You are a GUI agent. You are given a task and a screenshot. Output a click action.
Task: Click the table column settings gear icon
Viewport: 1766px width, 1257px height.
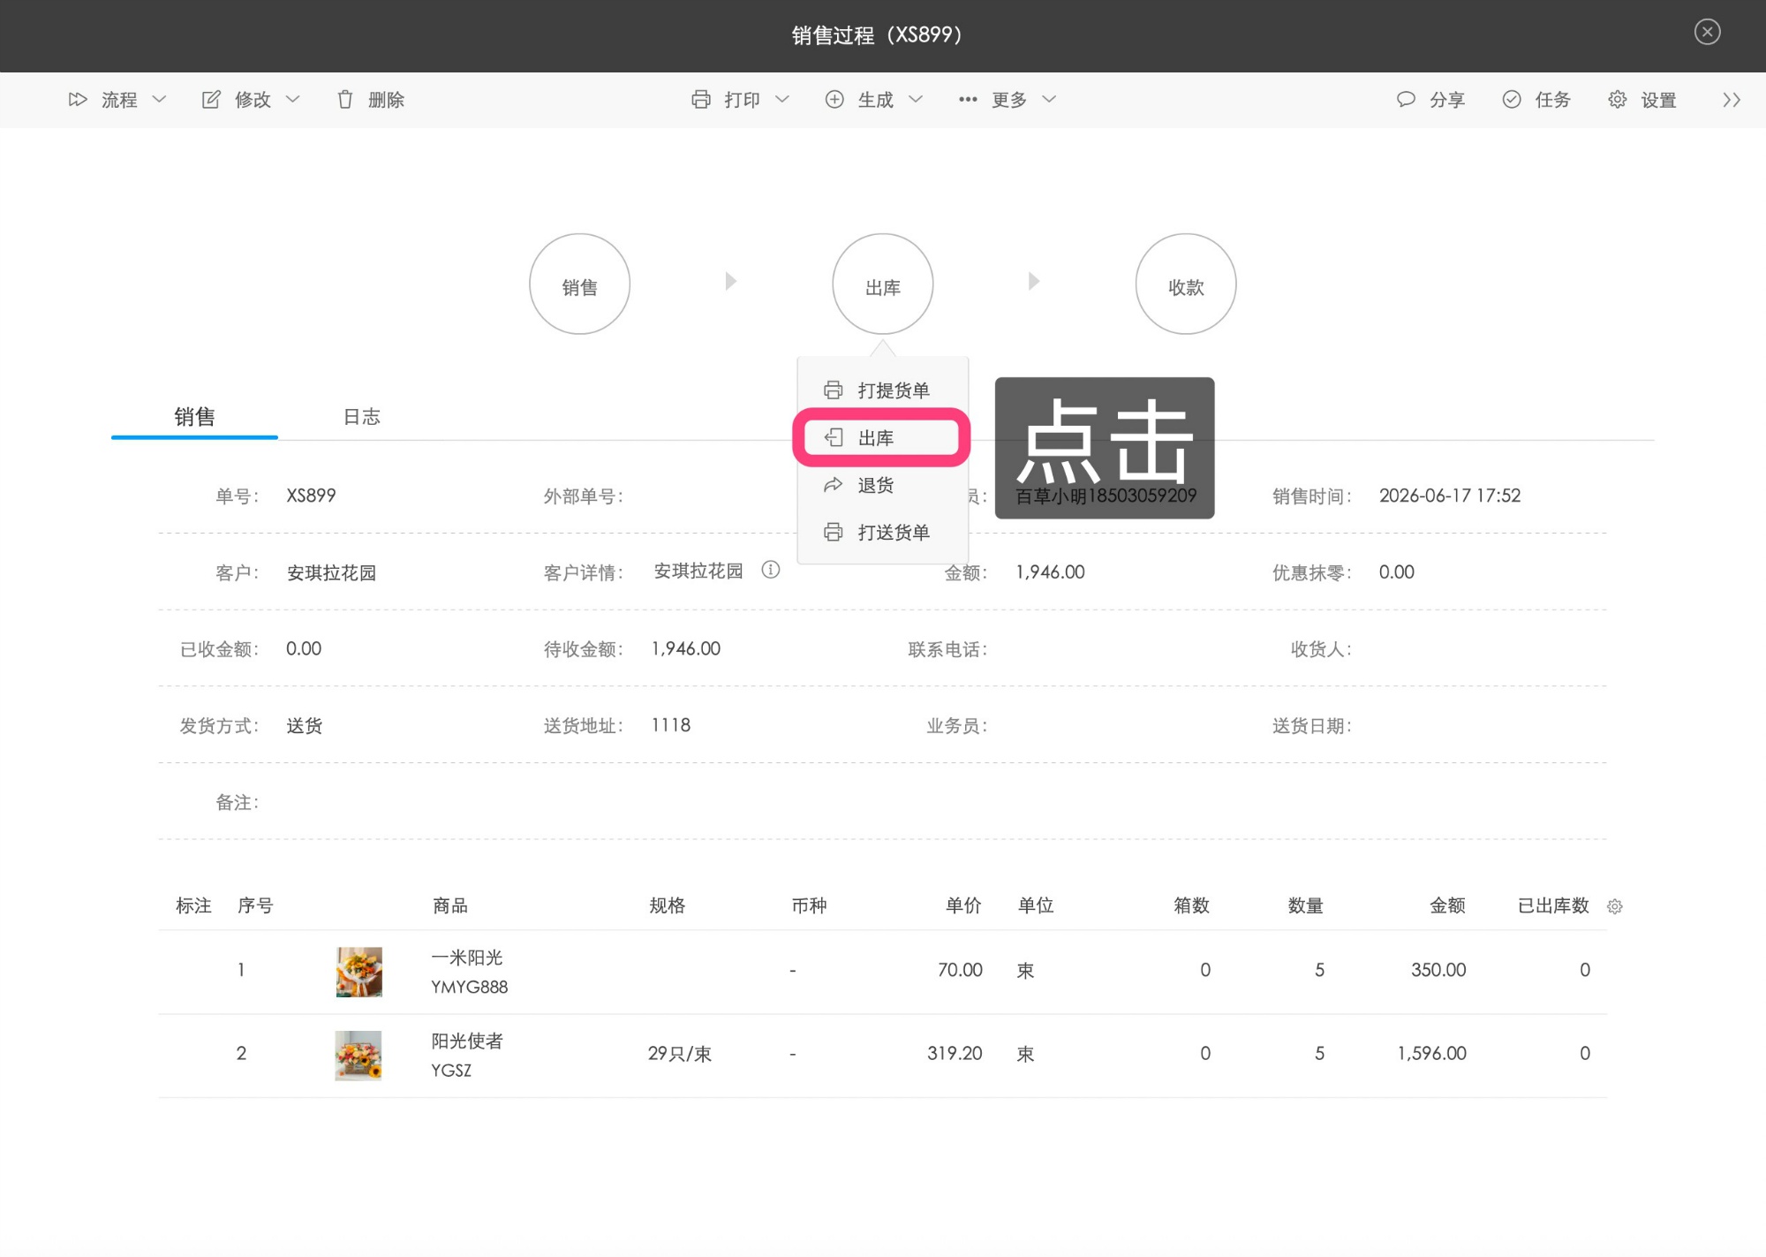click(1615, 906)
